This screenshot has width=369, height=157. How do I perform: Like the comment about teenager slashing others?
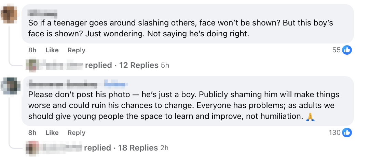(x=52, y=50)
